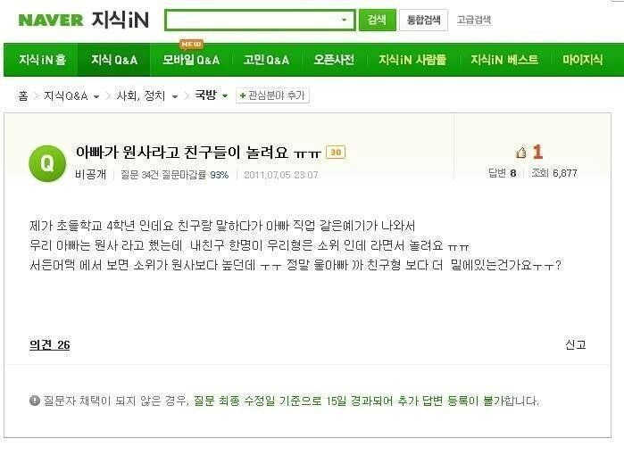Open the 지식iN 홈 tab
Screen dimensions: 624x463
(42, 60)
